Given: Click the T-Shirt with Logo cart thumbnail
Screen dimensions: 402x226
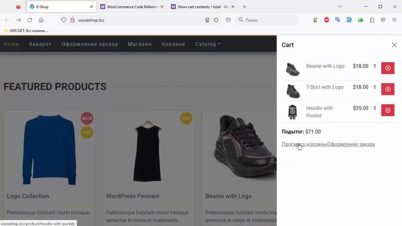Looking at the screenshot, I should pyautogui.click(x=293, y=90).
